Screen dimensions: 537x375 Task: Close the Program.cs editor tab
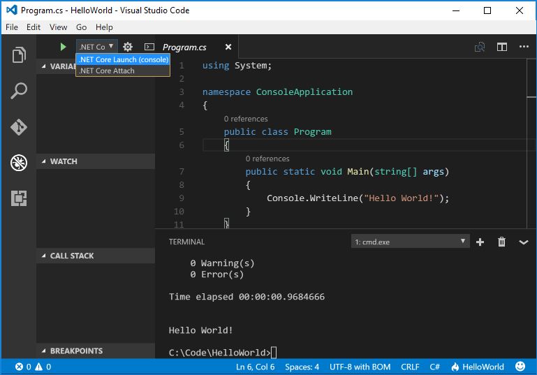tap(228, 47)
